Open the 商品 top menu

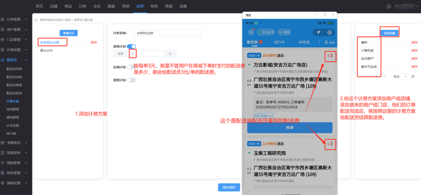click(x=68, y=6)
